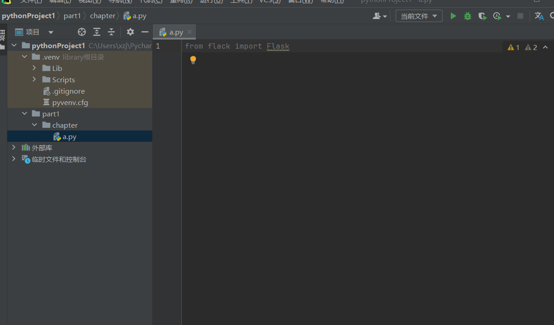The height and width of the screenshot is (325, 554).
Task: Click a.py in the breadcrumb bar
Action: [x=135, y=16]
